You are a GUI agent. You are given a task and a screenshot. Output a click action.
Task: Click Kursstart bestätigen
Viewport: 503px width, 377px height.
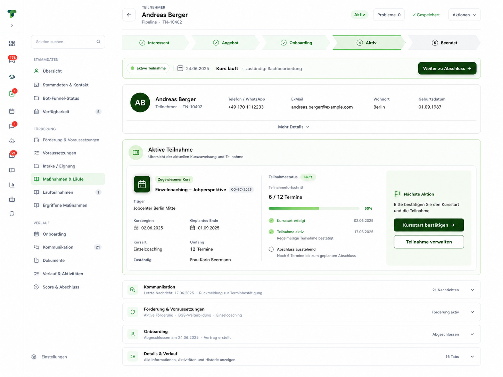tap(429, 225)
